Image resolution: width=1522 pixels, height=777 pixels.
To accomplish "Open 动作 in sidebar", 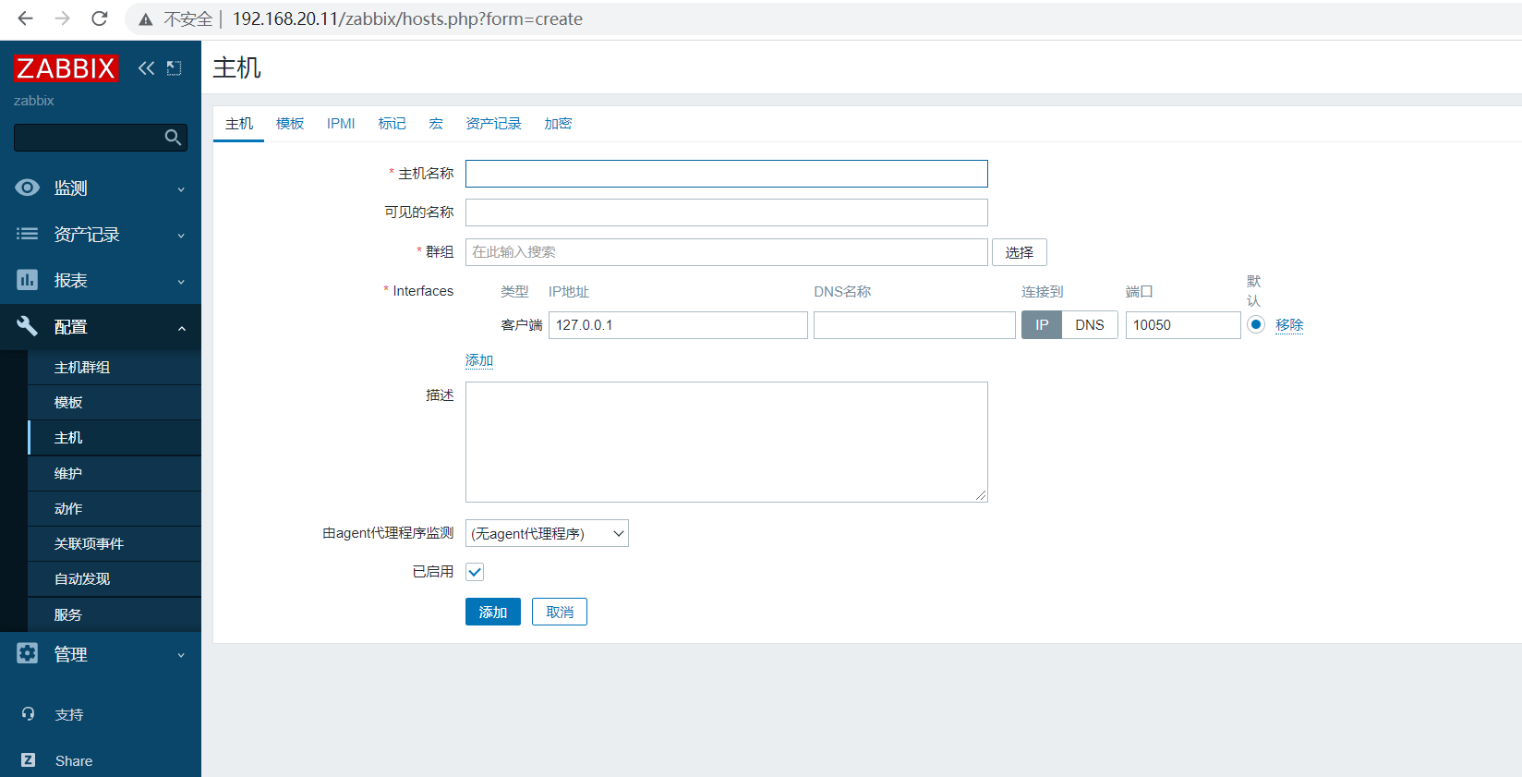I will pyautogui.click(x=115, y=508).
